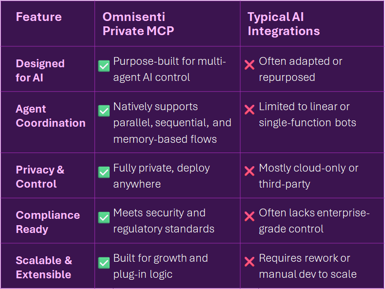Click the text Fully private, deploy anywhere
The height and width of the screenshot is (289, 385).
pos(161,175)
